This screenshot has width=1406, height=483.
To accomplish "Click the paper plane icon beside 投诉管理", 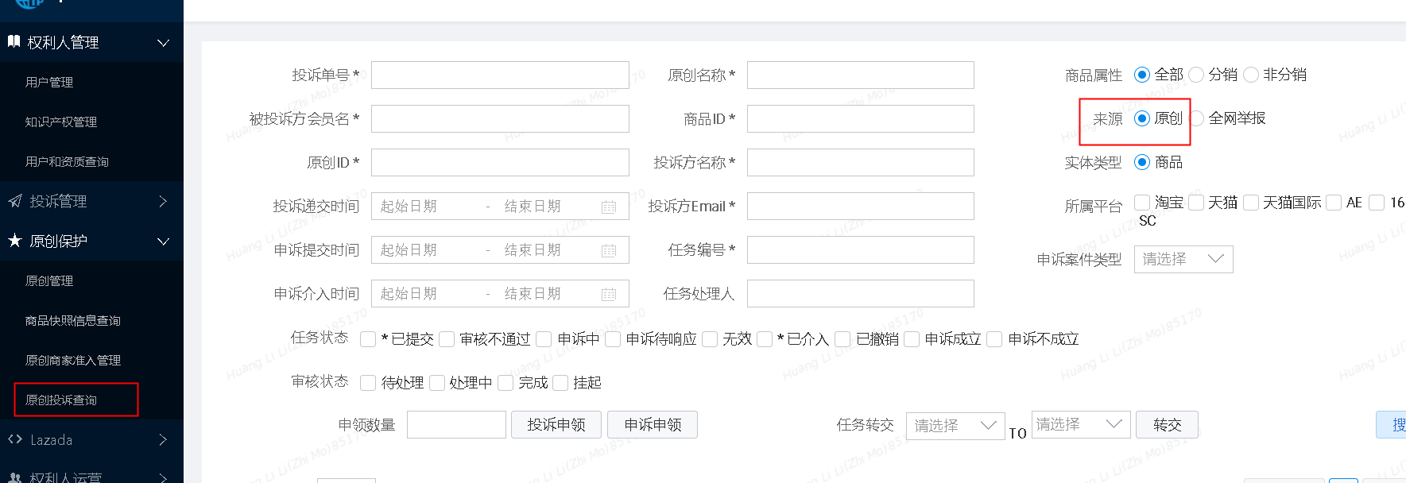I will (14, 201).
